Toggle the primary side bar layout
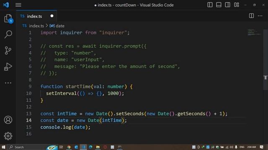The width and height of the screenshot is (268, 150). pyautogui.click(x=210, y=5)
